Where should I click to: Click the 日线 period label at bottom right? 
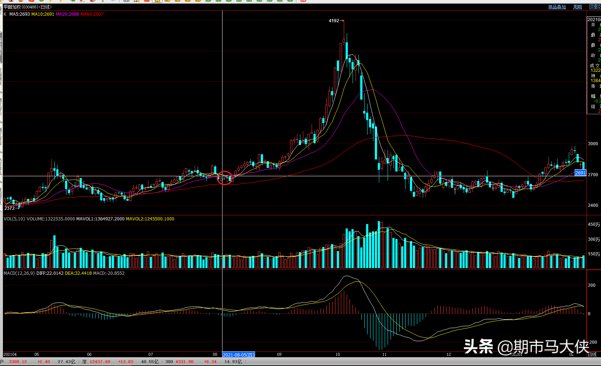pyautogui.click(x=592, y=354)
